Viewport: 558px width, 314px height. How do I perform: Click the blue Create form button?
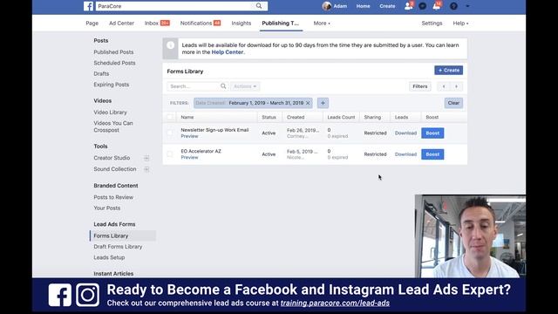(448, 70)
